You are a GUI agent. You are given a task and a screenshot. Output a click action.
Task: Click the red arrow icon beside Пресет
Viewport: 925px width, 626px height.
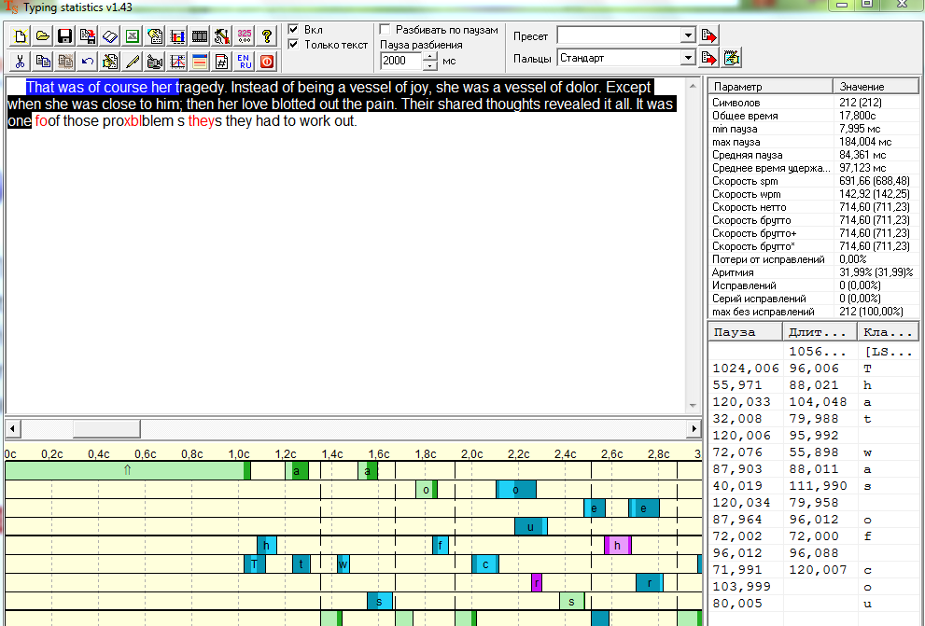pos(708,35)
